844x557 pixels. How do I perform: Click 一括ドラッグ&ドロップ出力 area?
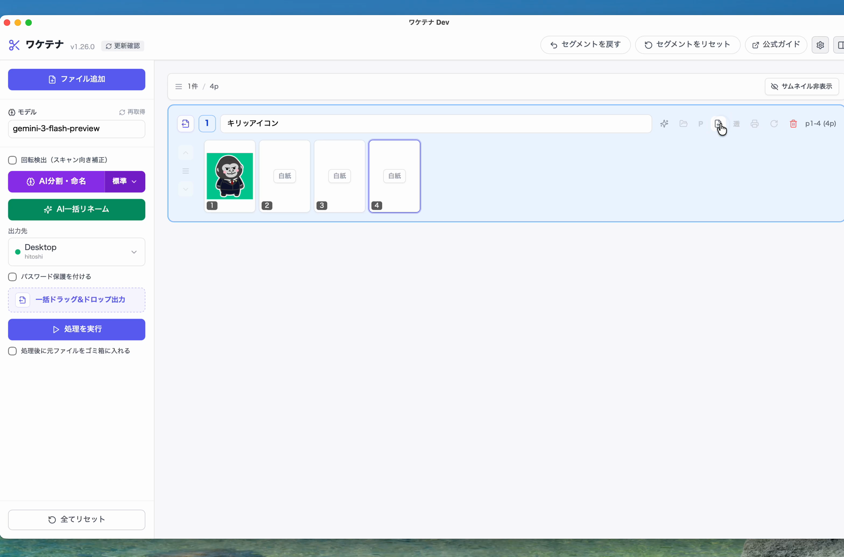point(76,300)
